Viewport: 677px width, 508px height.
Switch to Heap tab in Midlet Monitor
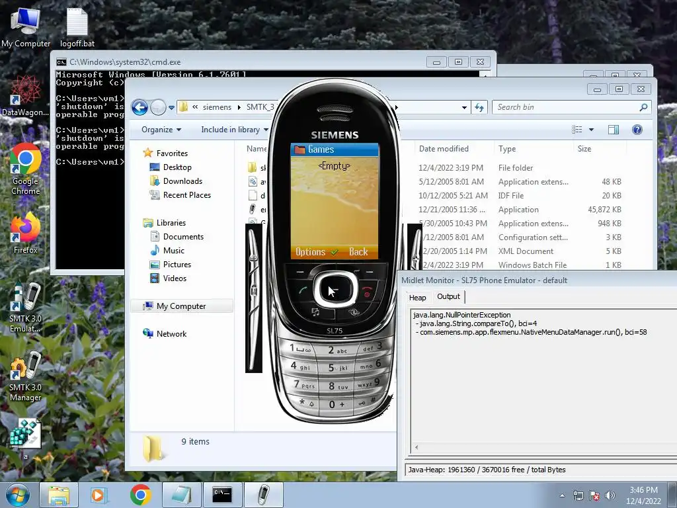tap(418, 297)
